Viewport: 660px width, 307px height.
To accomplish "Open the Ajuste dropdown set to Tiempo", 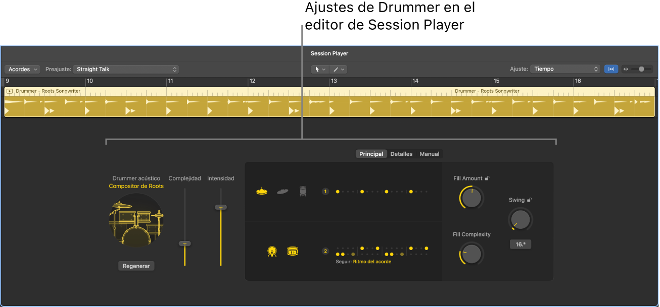I will point(564,69).
